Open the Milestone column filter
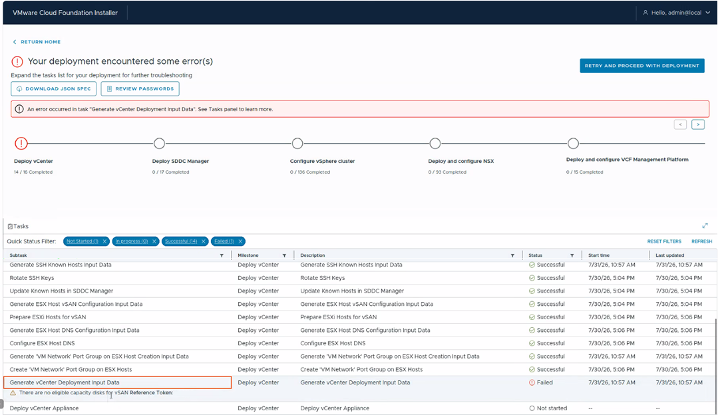The height and width of the screenshot is (415, 726). 284,255
